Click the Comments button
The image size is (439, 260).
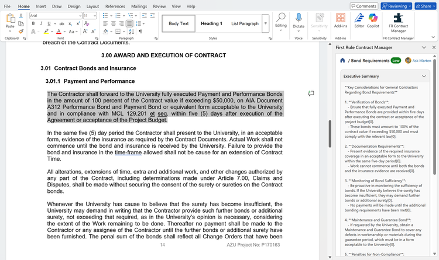(x=364, y=6)
